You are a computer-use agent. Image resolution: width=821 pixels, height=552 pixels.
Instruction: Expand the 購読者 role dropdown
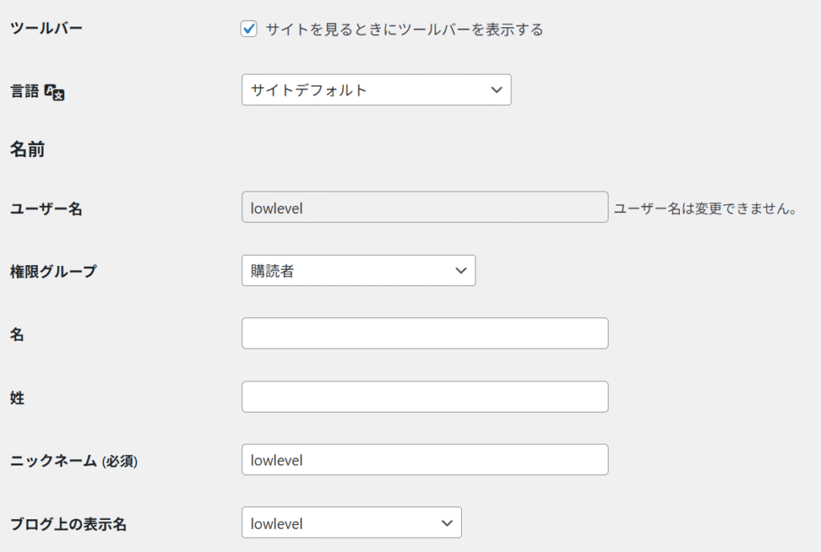point(358,271)
